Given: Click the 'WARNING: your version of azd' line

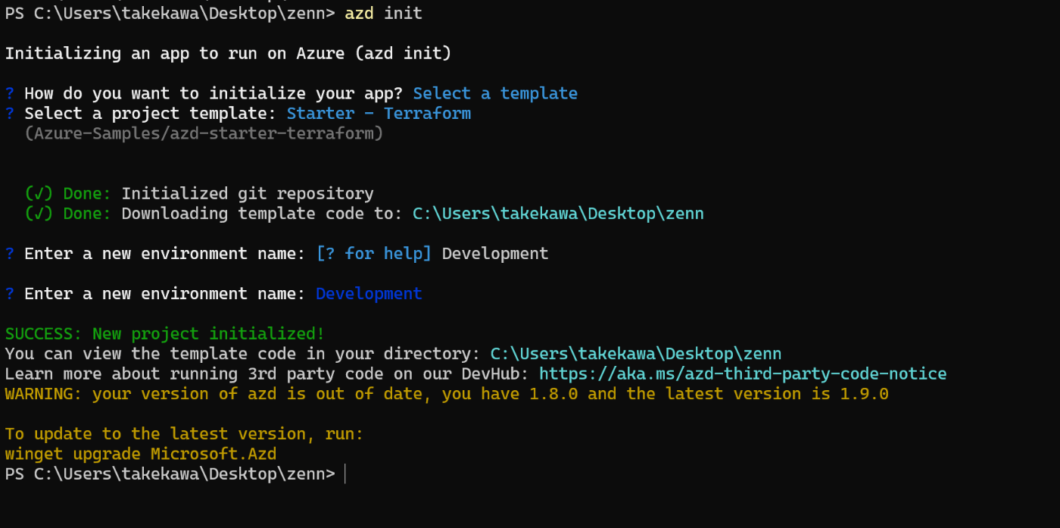Looking at the screenshot, I should pyautogui.click(x=447, y=394).
